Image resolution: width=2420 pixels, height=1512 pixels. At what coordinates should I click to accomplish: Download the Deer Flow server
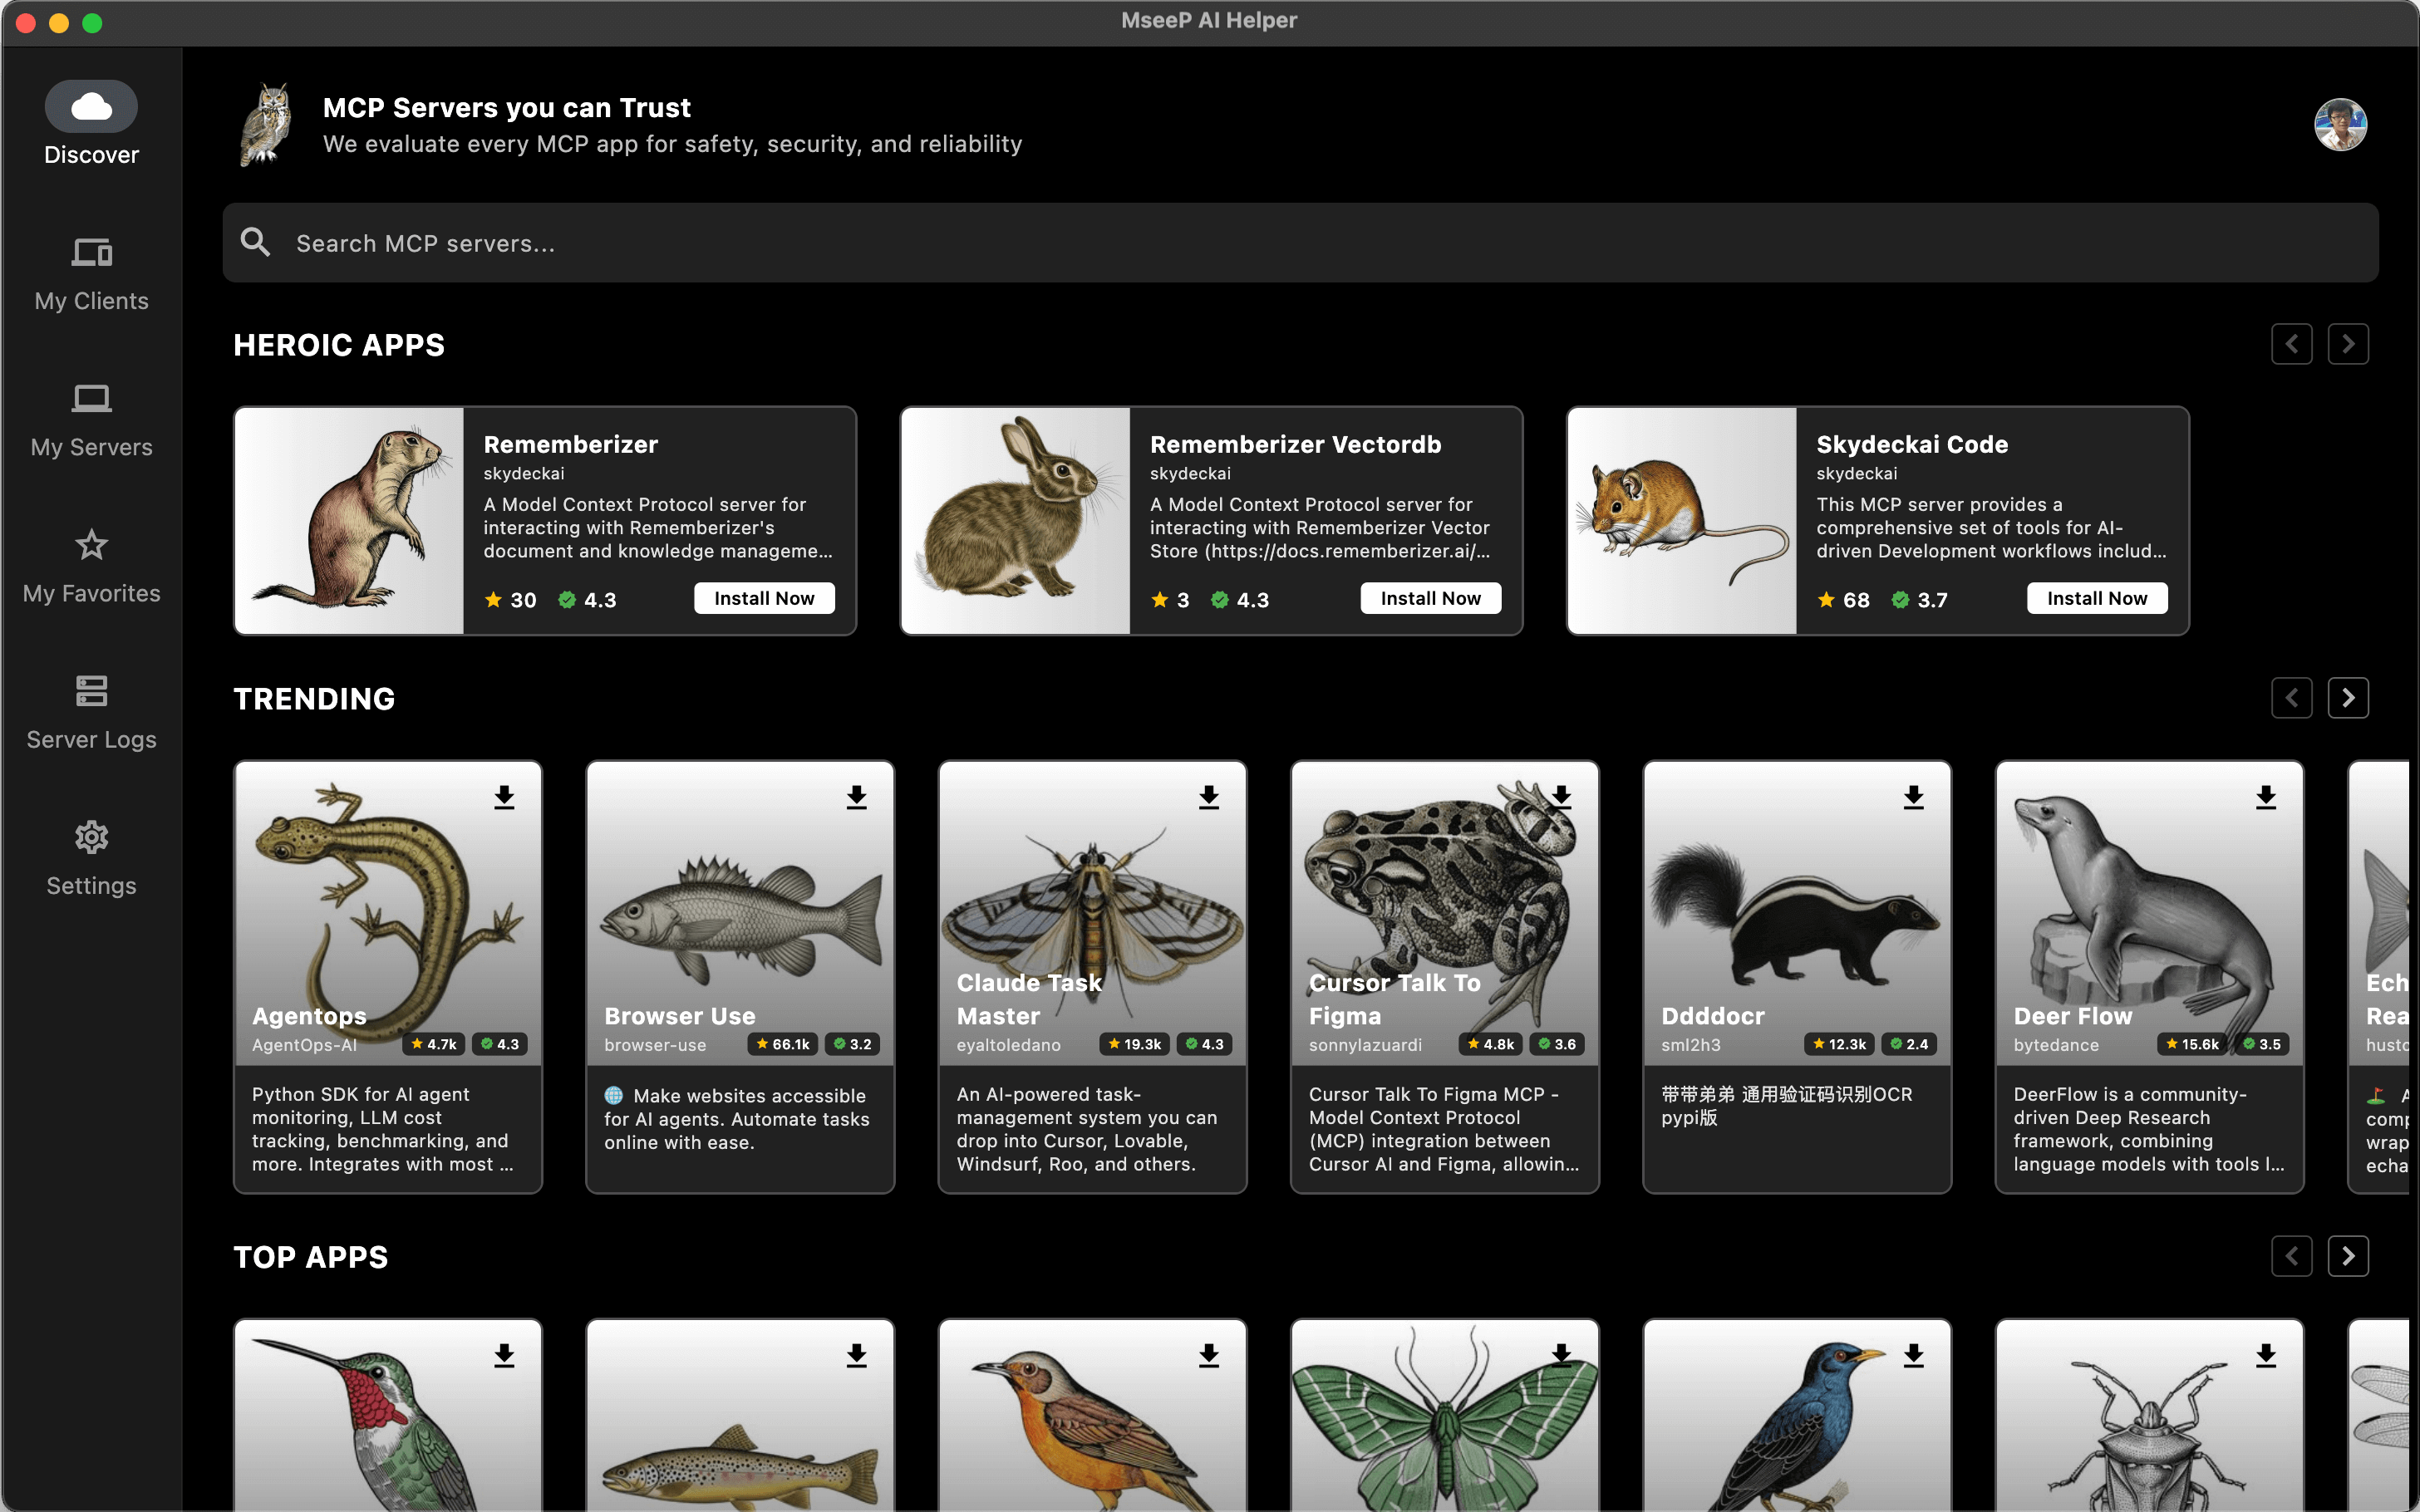2266,797
